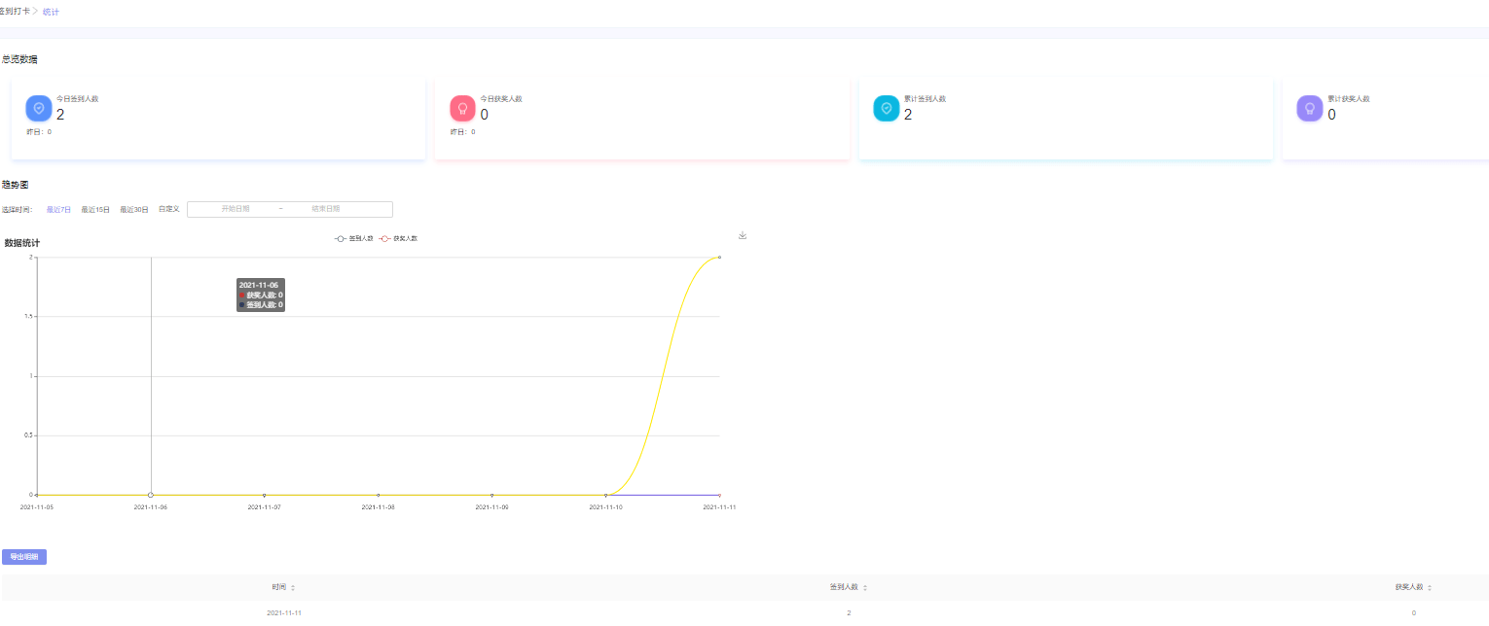This screenshot has width=1489, height=626.
Task: Open the 开始日期 start date picker
Action: click(236, 209)
